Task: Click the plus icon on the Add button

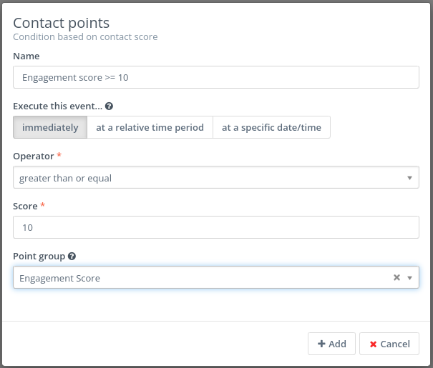Action: (x=321, y=344)
